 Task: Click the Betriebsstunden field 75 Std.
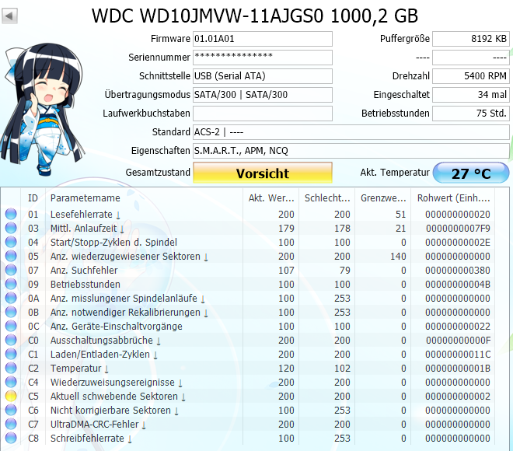471,114
